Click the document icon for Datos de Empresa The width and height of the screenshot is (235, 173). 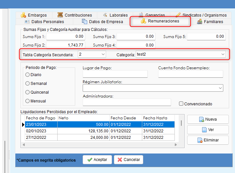[84, 21]
